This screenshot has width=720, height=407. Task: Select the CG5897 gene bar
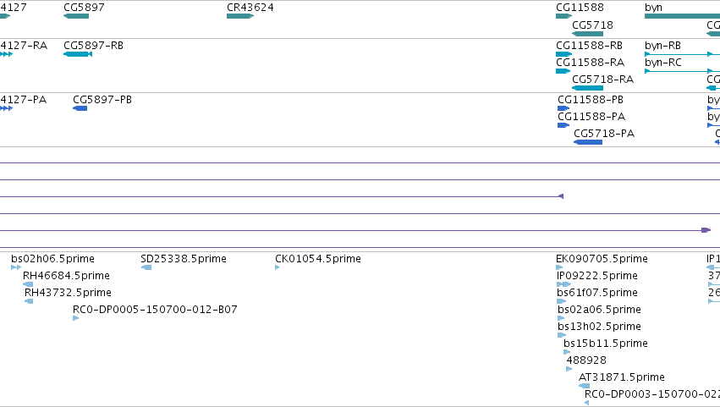(x=76, y=16)
